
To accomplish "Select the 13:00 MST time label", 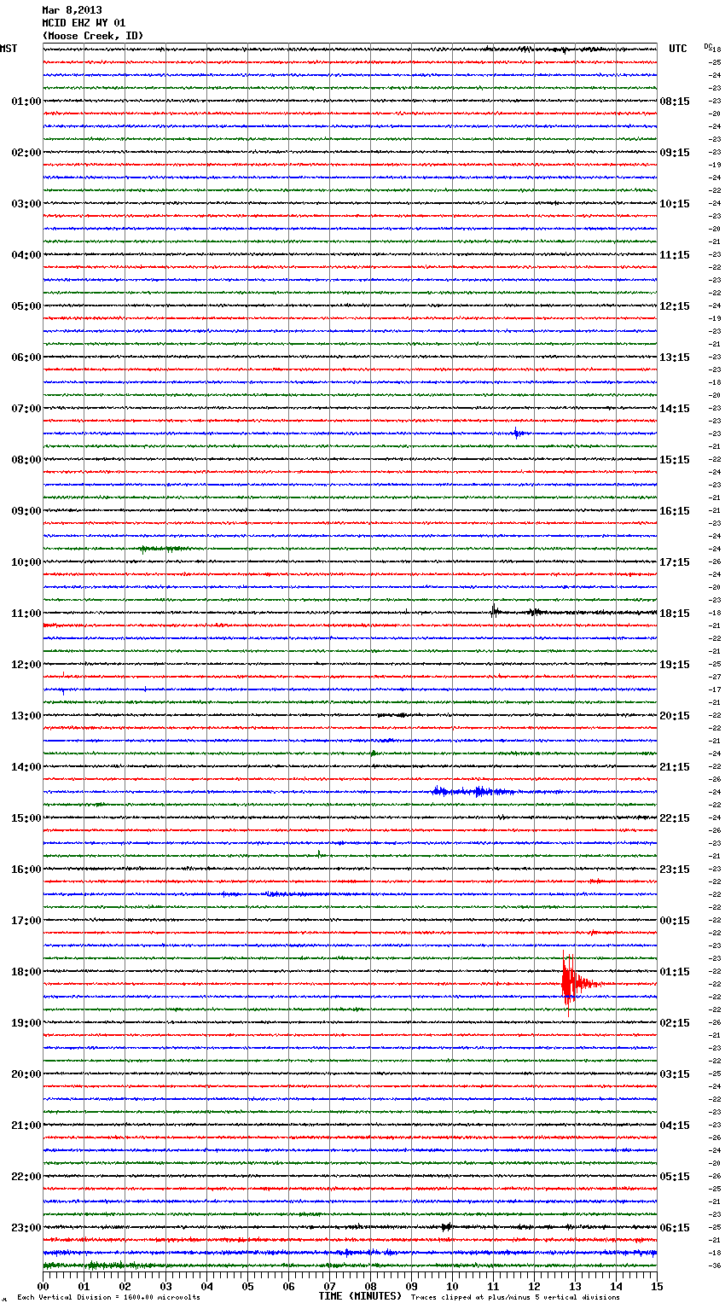I will (26, 716).
